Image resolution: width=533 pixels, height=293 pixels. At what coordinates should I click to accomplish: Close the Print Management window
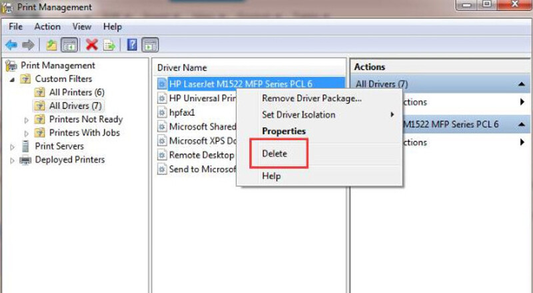[514, 5]
